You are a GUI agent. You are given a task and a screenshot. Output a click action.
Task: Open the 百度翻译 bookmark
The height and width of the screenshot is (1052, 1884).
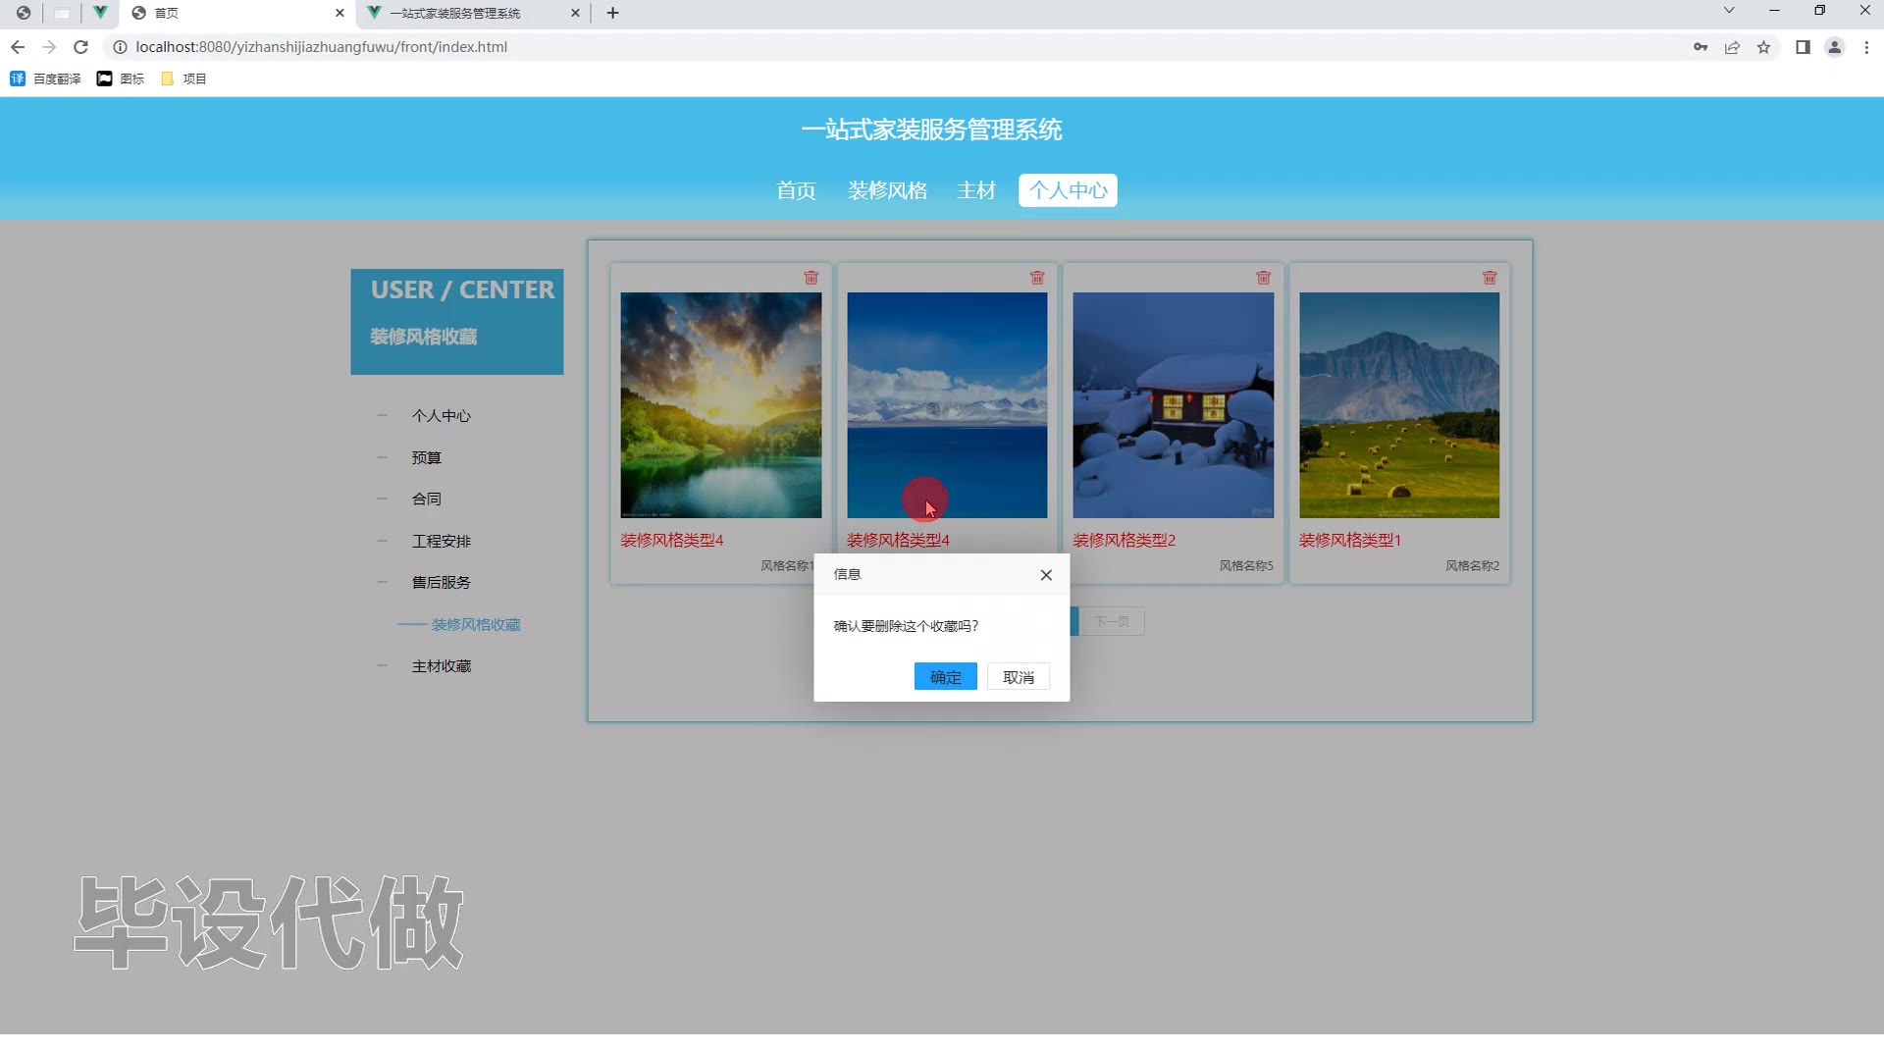pos(45,79)
